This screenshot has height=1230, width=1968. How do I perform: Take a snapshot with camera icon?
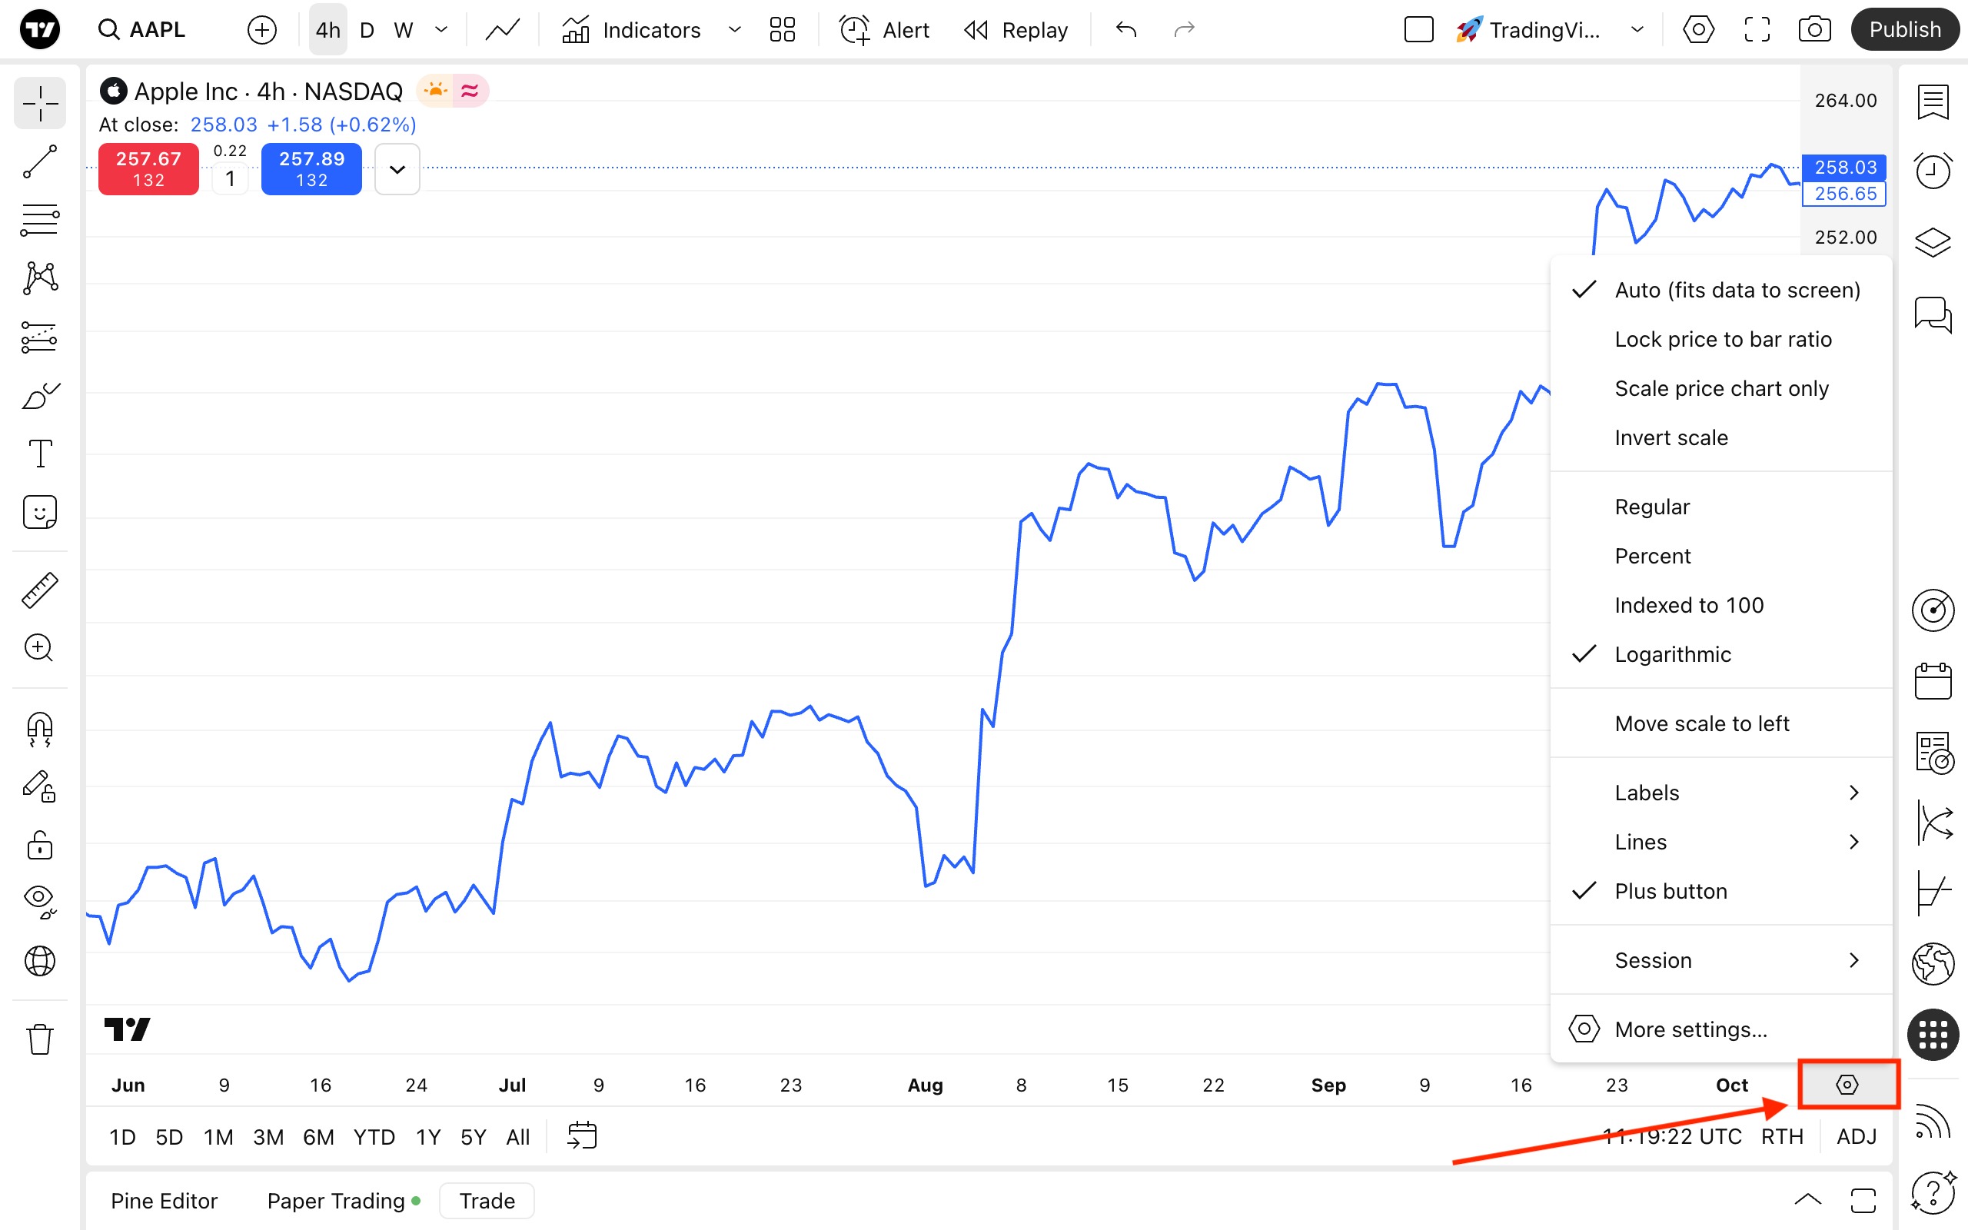[x=1813, y=30]
